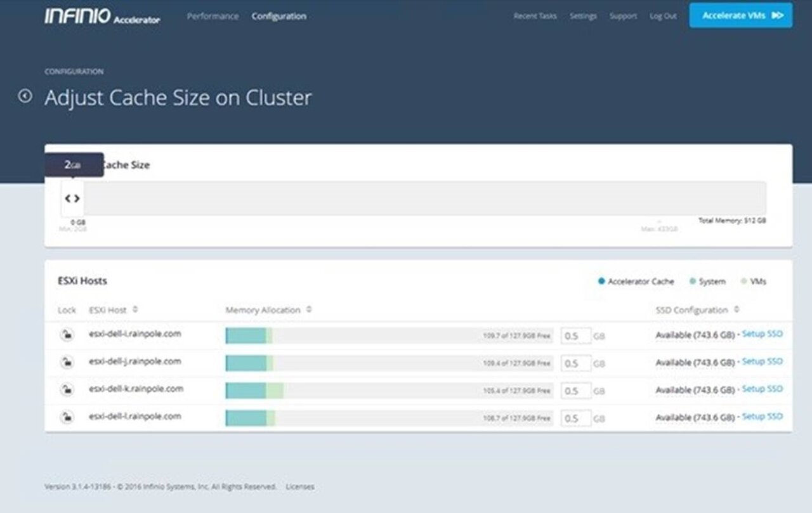The image size is (812, 513).
Task: Click the version text in footer
Action: pyautogui.click(x=160, y=487)
